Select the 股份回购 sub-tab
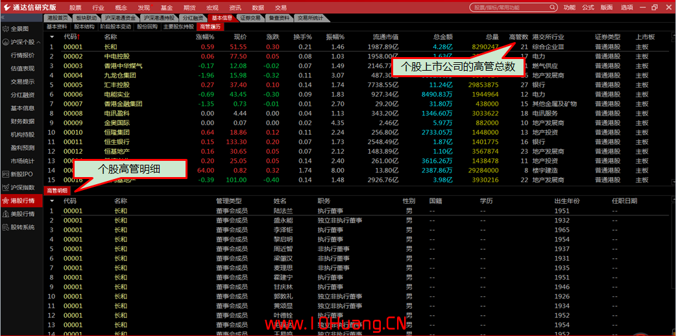This screenshot has width=676, height=336. [x=147, y=27]
